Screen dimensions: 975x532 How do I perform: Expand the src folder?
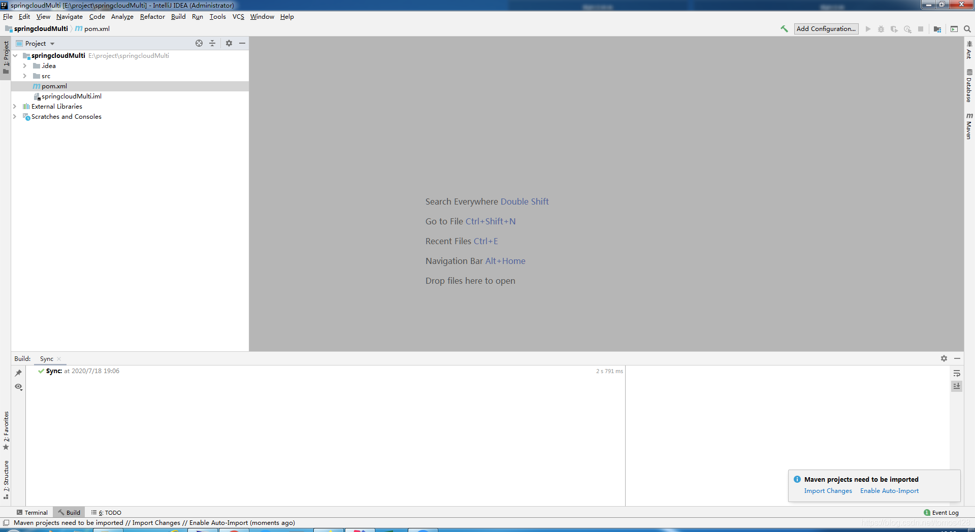click(x=24, y=76)
